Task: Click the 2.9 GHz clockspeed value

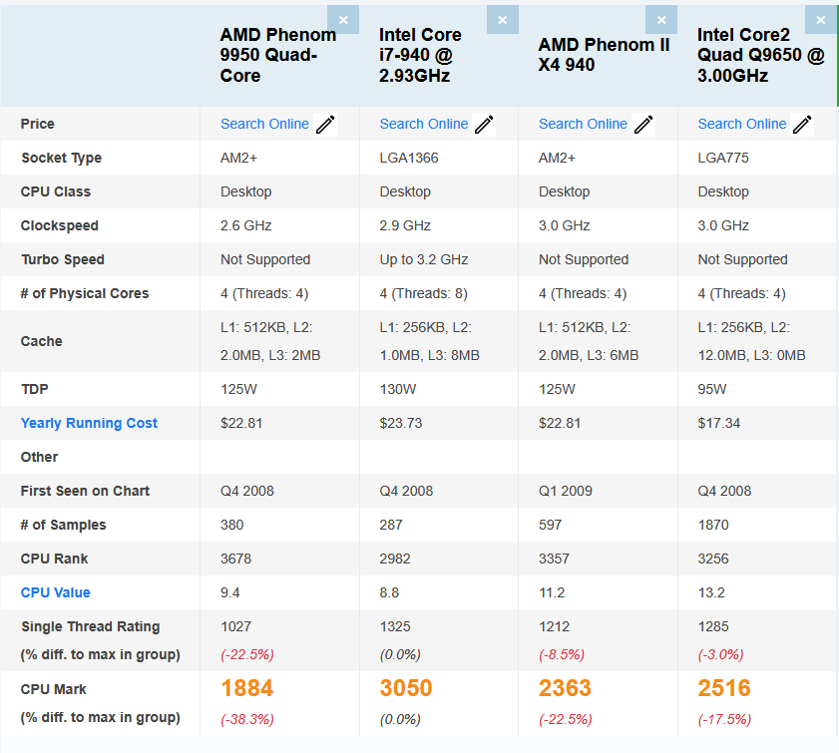Action: coord(405,225)
